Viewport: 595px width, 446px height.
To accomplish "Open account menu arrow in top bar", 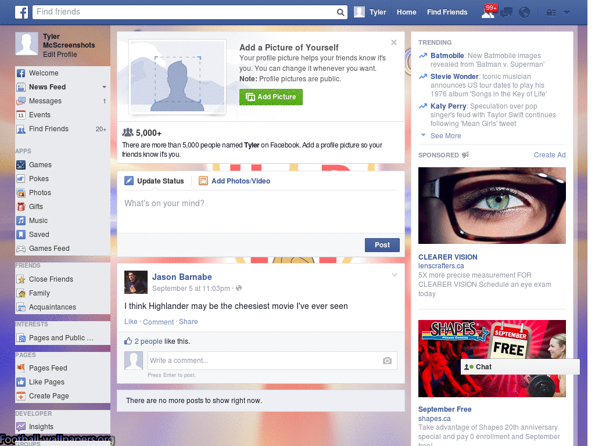I will 567,13.
